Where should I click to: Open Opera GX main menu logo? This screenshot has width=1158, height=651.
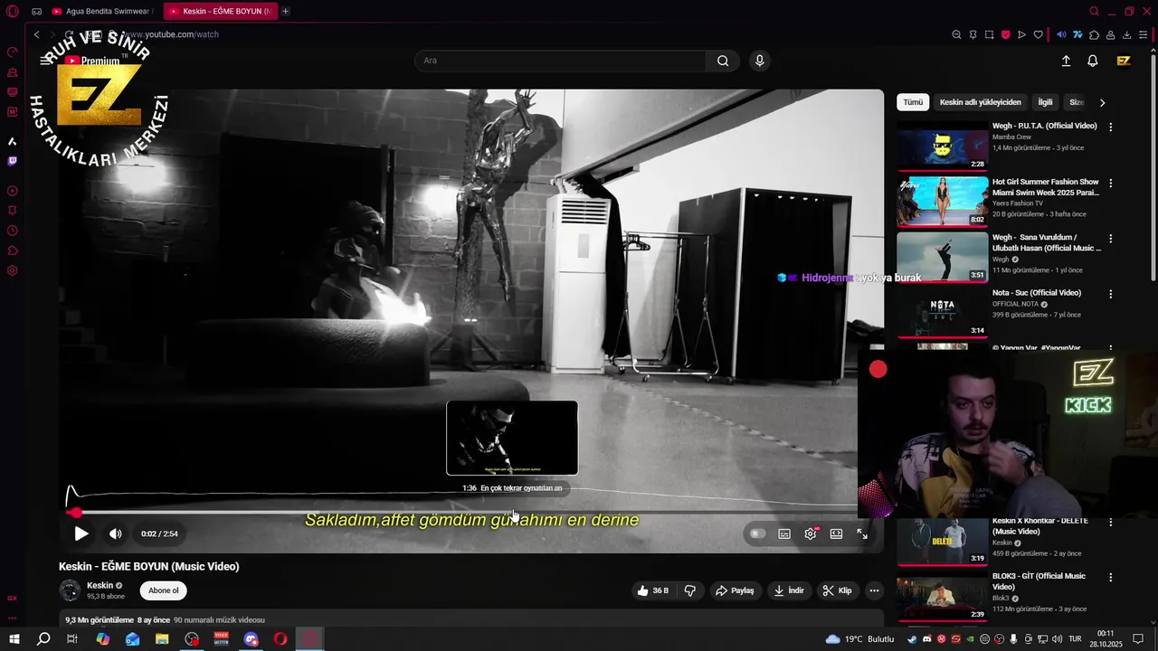(x=12, y=11)
